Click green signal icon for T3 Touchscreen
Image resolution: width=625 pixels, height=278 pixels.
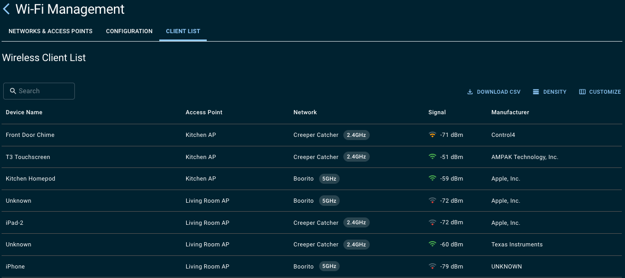point(432,157)
